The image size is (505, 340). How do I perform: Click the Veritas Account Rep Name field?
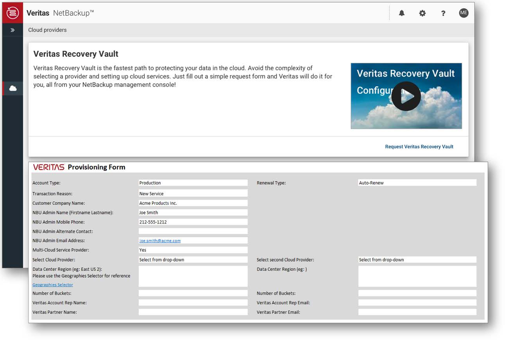193,303
